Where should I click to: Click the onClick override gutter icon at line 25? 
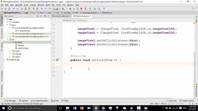pos(57,60)
